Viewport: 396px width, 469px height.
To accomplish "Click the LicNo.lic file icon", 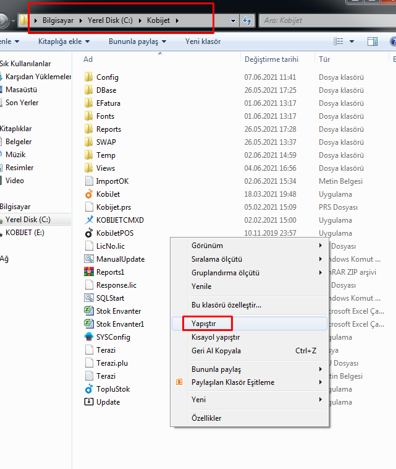I will (x=89, y=246).
